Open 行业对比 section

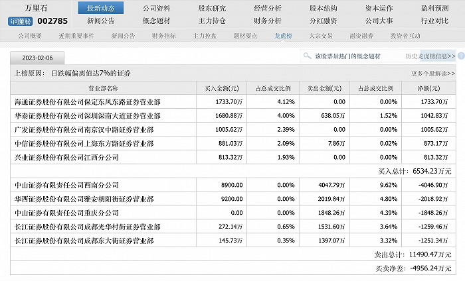[x=434, y=21]
